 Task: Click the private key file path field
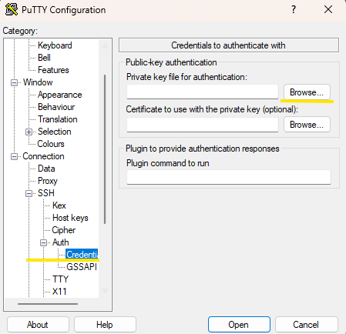pyautogui.click(x=203, y=92)
